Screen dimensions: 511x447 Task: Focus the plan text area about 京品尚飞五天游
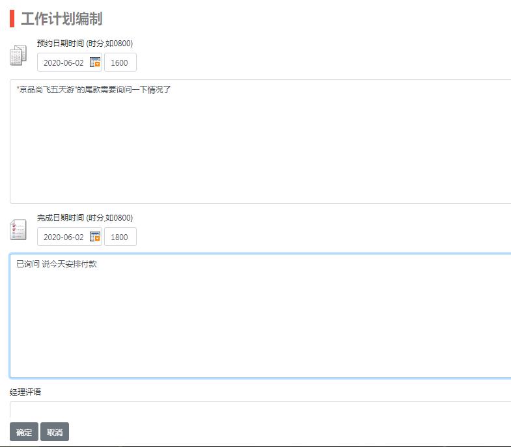(260, 141)
